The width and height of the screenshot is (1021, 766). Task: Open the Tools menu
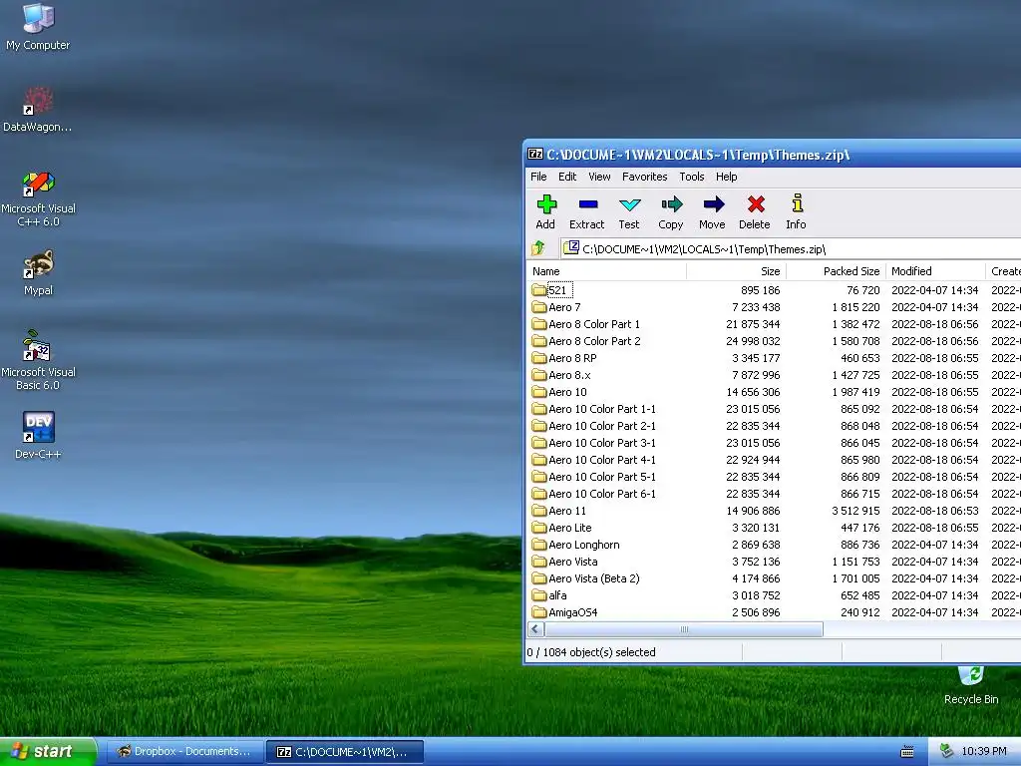pyautogui.click(x=692, y=177)
